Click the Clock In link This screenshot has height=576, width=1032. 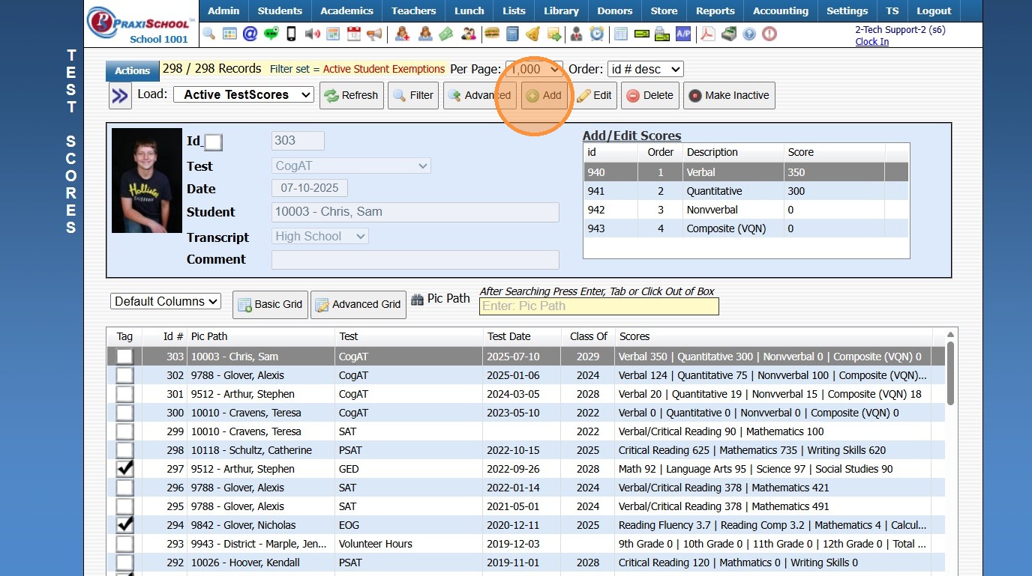[871, 42]
